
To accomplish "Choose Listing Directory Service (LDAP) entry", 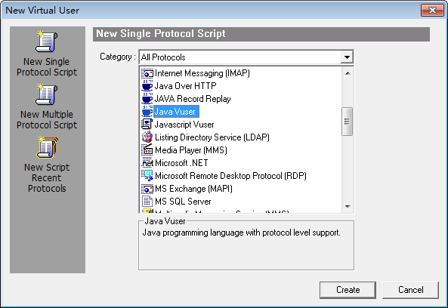I will (212, 137).
